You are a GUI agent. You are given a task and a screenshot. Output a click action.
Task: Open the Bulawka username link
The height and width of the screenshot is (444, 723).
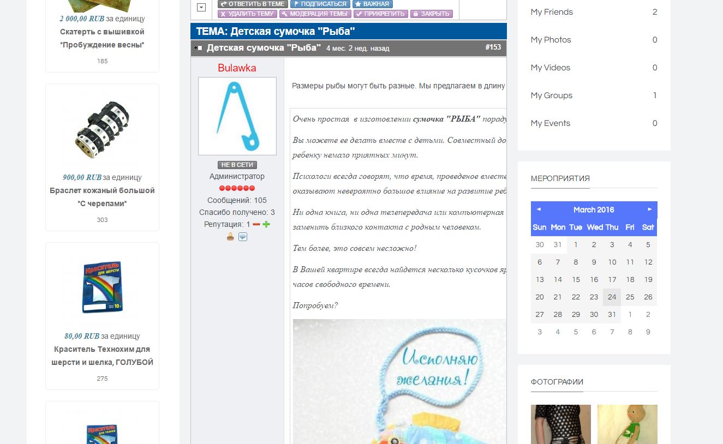[x=237, y=68]
